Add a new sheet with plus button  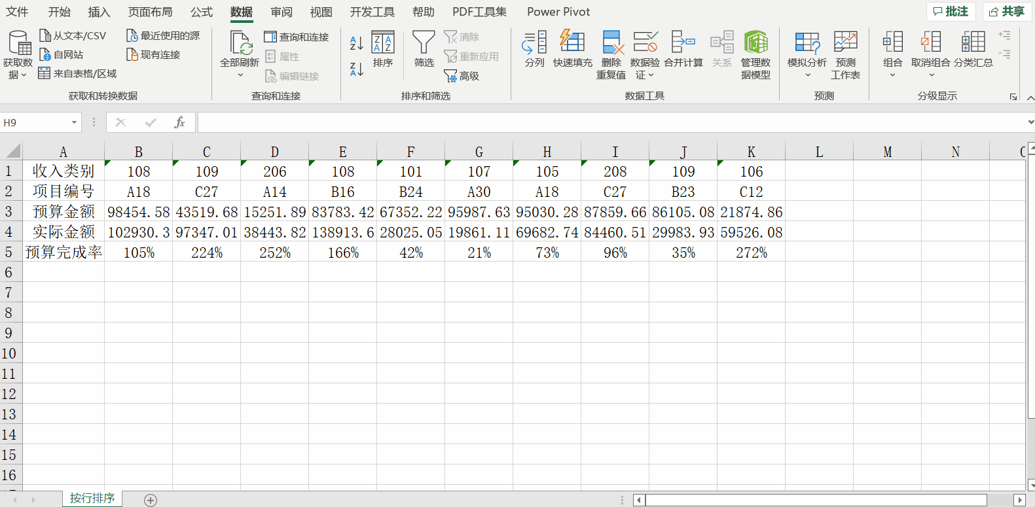(x=151, y=500)
